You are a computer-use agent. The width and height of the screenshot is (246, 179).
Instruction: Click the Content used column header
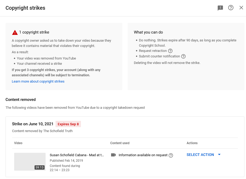click(120, 143)
